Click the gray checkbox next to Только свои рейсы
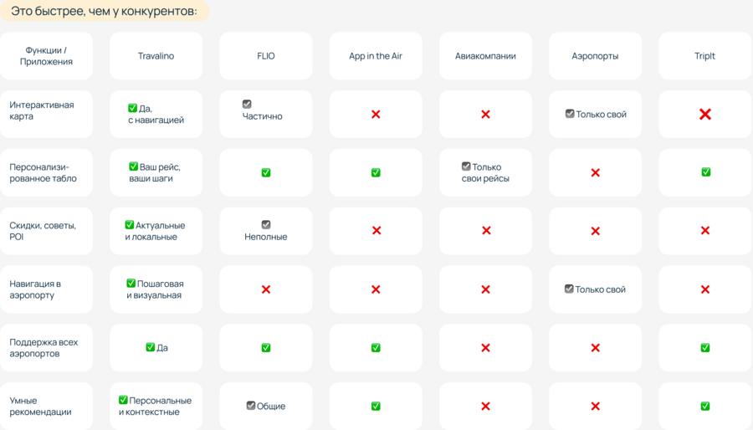The image size is (753, 430). click(466, 166)
